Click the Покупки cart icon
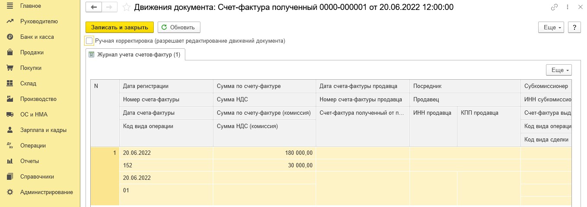 click(x=10, y=68)
